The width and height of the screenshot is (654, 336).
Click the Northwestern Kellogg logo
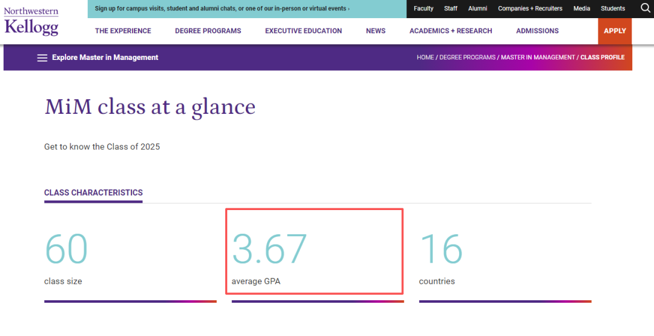coord(31,22)
